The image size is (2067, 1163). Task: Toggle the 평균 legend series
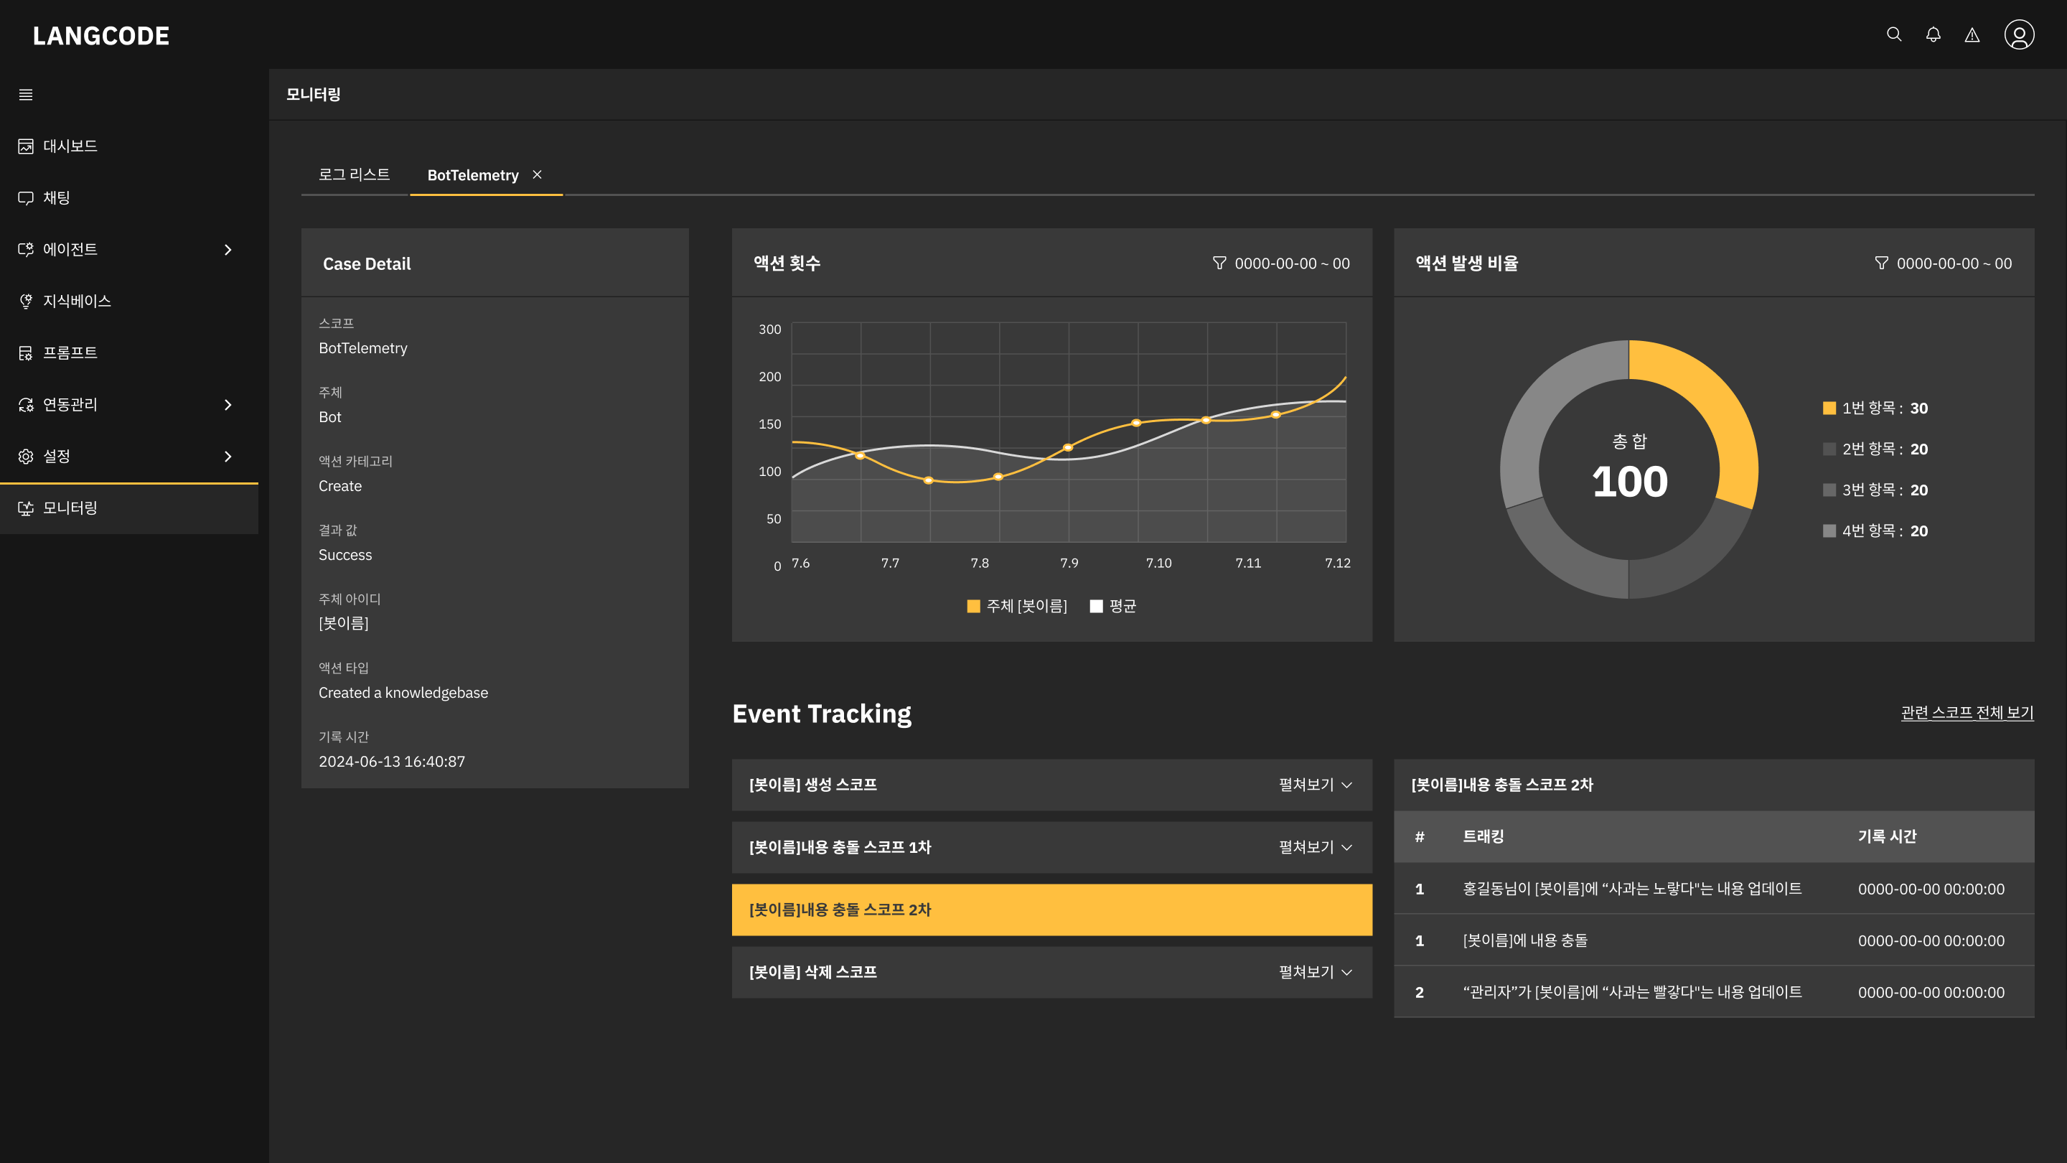[1113, 606]
